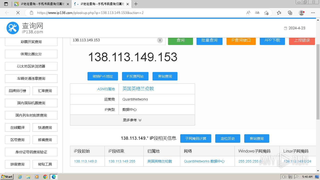
Task: Close the first ip138 tab
Action: click(x=68, y=4)
